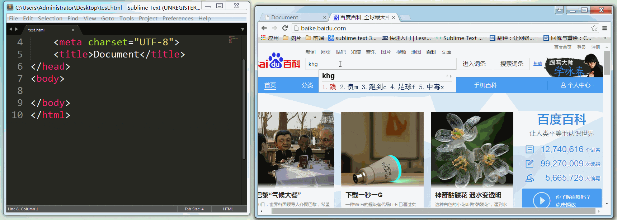Change HTML syntax in Sublime status bar
This screenshot has height=220, width=617.
coord(228,209)
